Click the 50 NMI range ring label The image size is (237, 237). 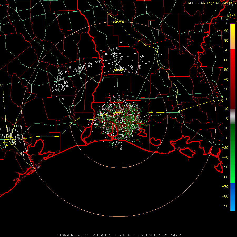click(x=119, y=70)
